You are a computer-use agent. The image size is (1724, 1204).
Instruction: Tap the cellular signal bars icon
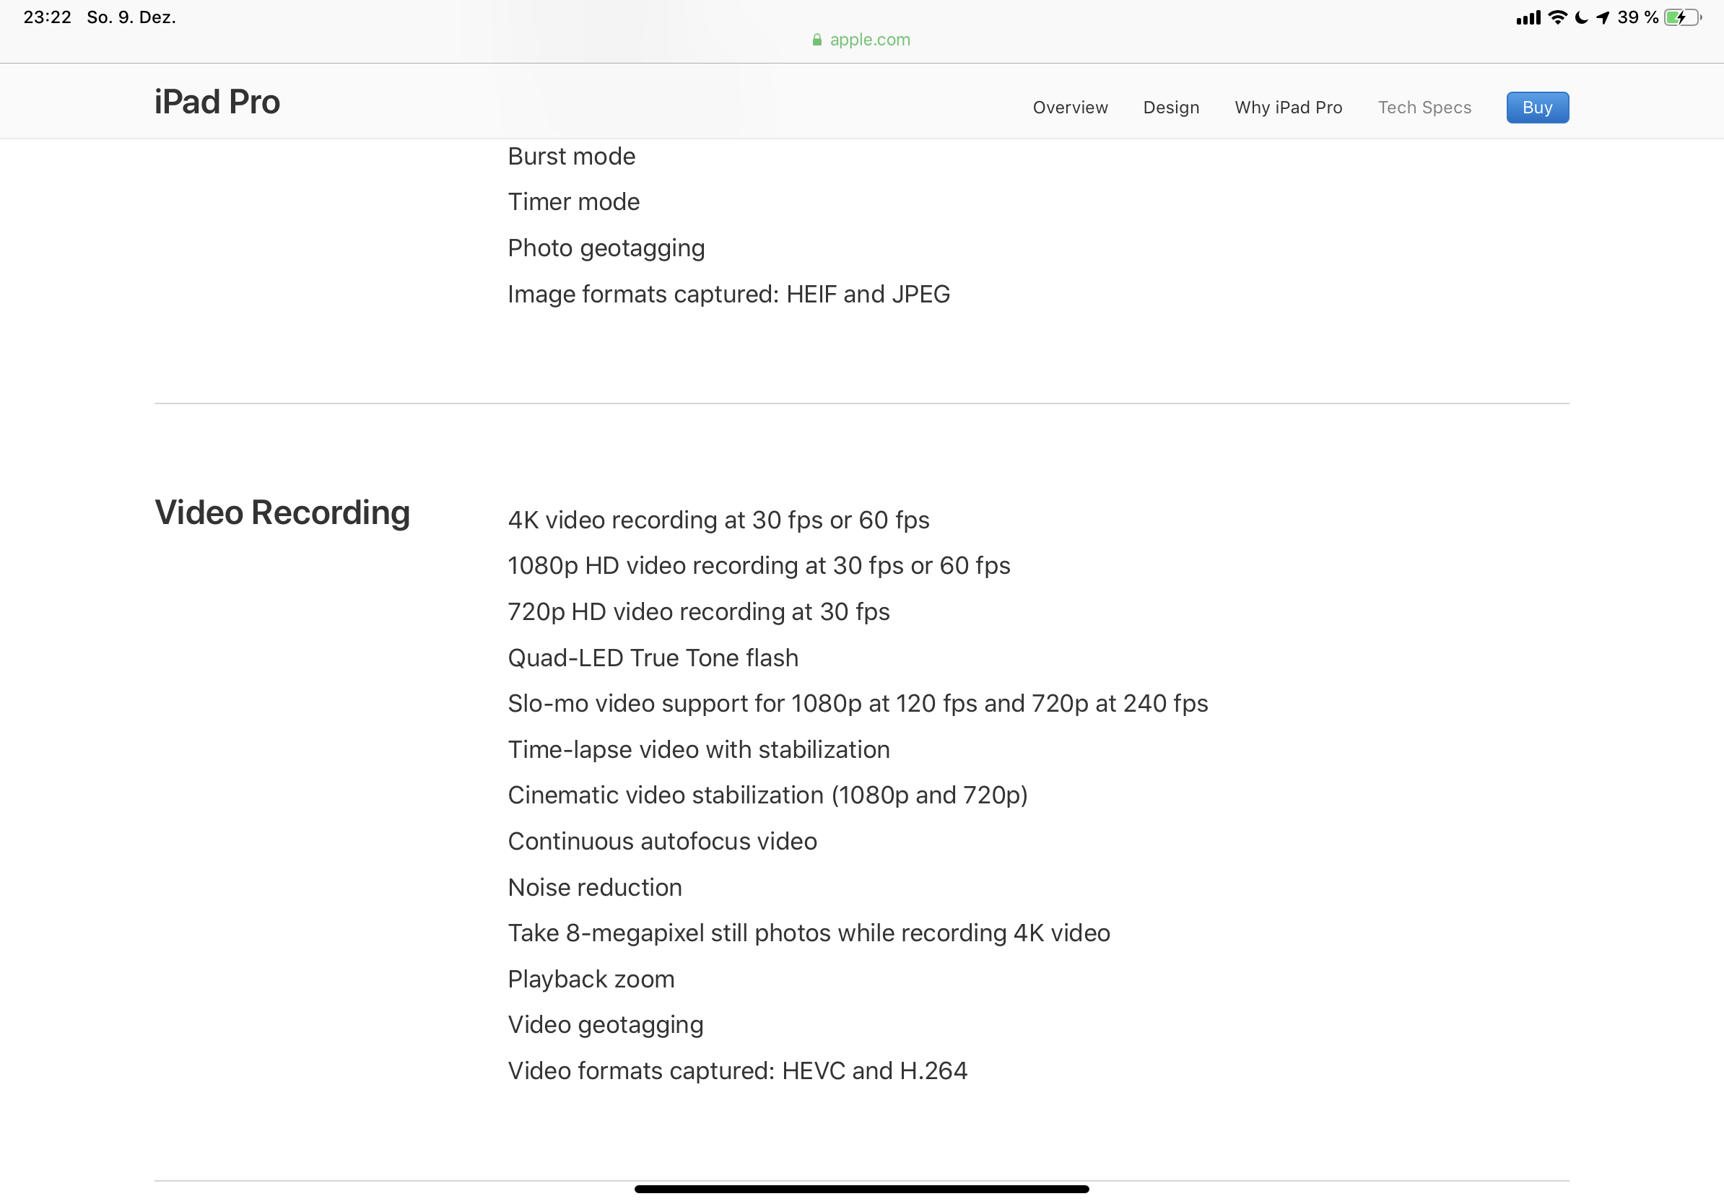[1528, 18]
